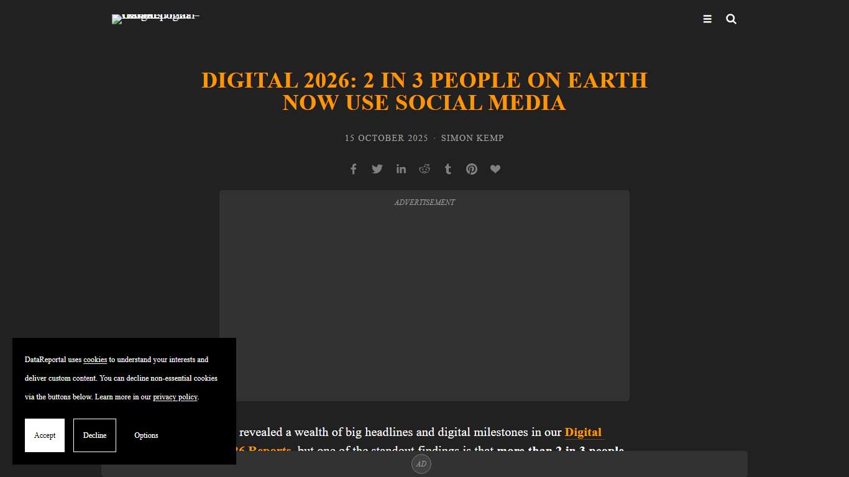Viewport: 849px width, 477px height.
Task: Open the site search
Action: (731, 19)
